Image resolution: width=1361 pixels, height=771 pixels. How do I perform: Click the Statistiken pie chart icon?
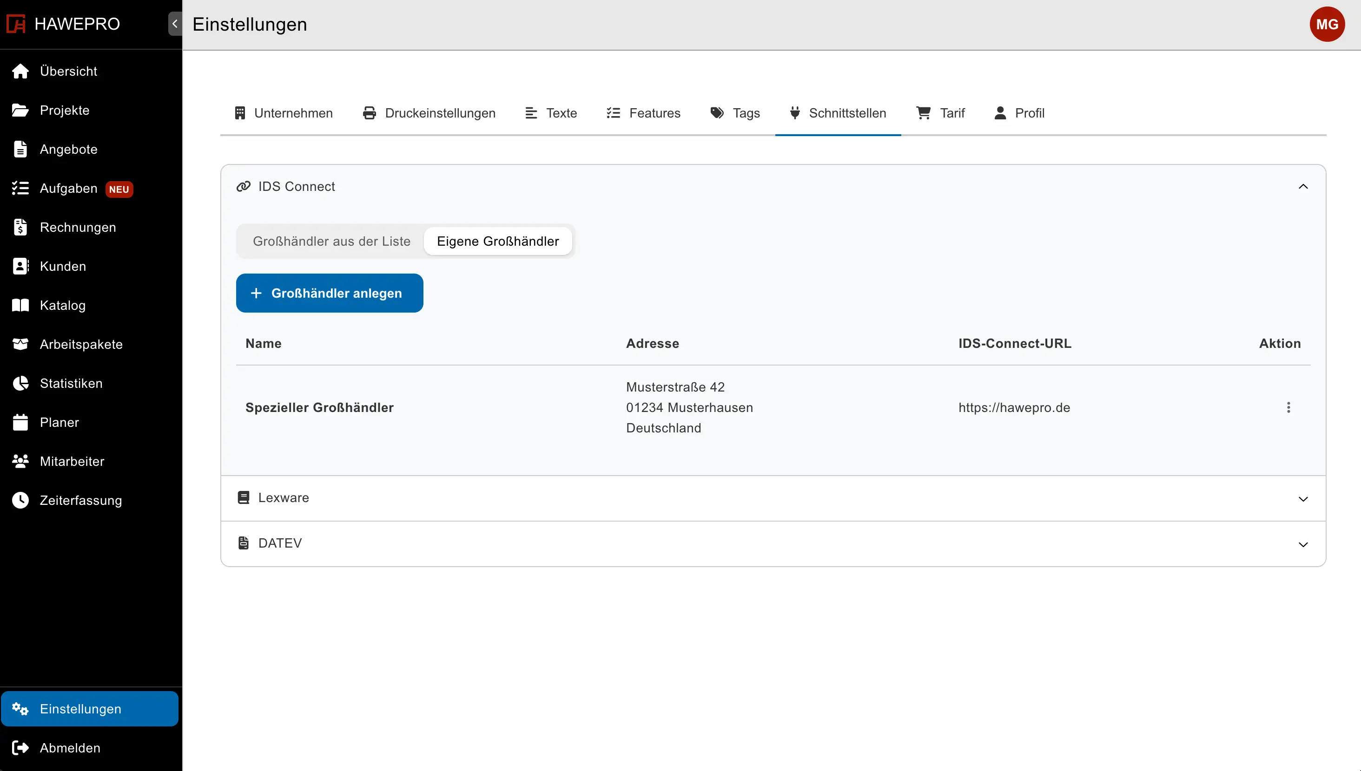click(20, 383)
